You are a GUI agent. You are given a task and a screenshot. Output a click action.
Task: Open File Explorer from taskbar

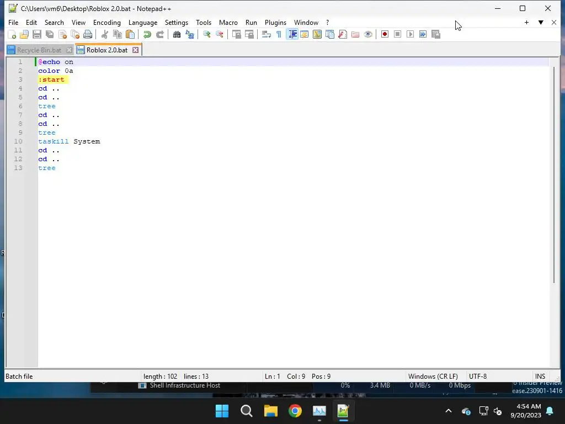pos(270,411)
